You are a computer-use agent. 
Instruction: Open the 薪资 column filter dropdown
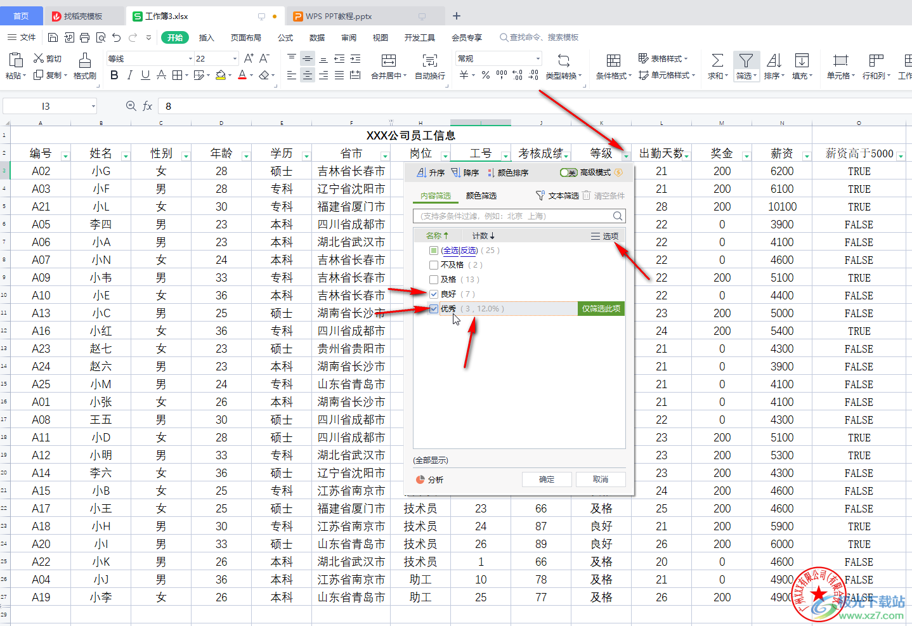tap(807, 156)
